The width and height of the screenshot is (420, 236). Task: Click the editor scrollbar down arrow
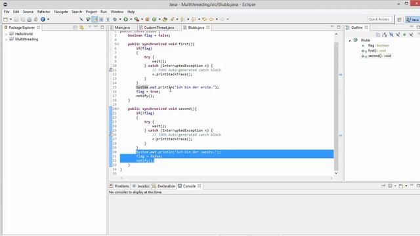tap(336, 173)
